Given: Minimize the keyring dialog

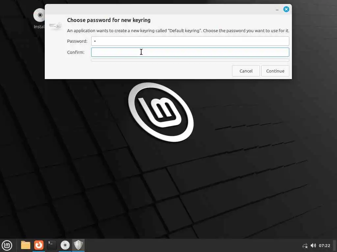Looking at the screenshot, I should (x=277, y=10).
